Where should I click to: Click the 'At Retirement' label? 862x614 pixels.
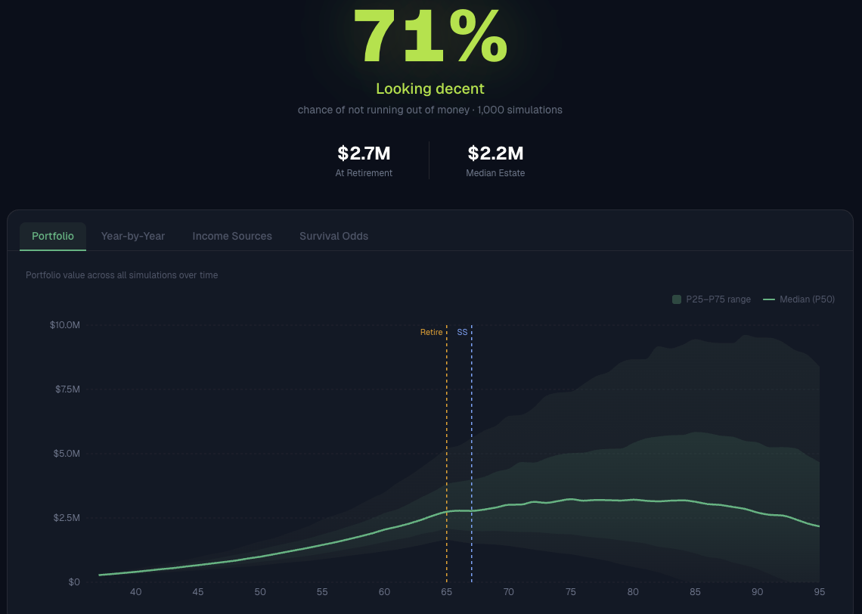(364, 173)
